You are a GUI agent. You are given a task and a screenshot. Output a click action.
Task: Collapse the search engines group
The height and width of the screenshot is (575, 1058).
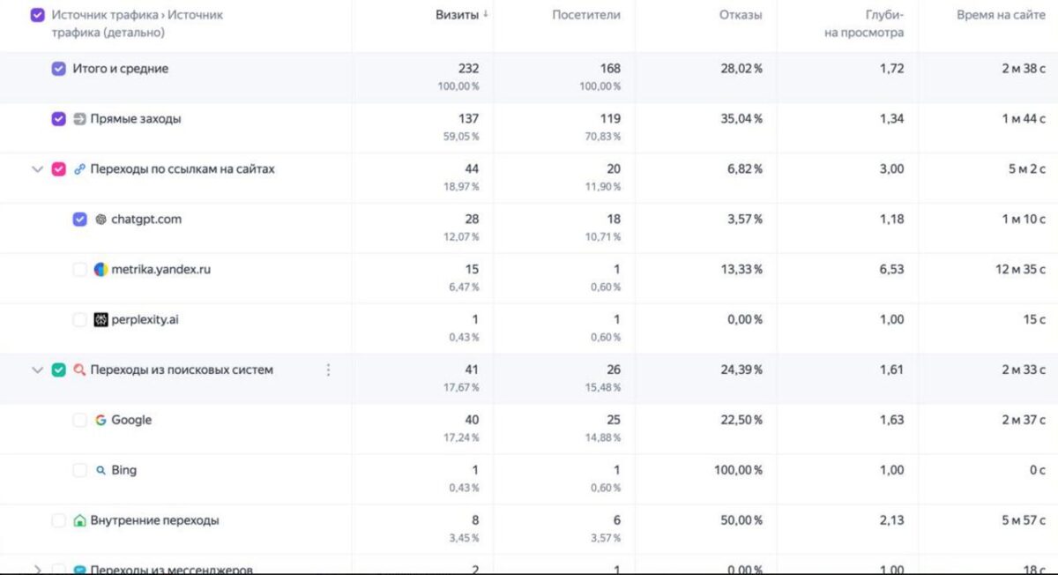(x=37, y=370)
